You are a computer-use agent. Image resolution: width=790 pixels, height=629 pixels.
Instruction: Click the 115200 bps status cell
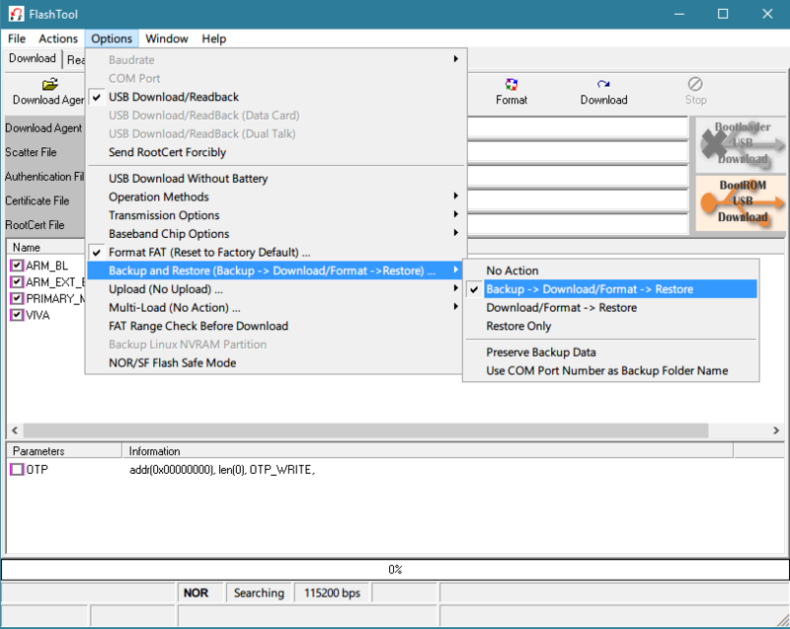point(332,592)
